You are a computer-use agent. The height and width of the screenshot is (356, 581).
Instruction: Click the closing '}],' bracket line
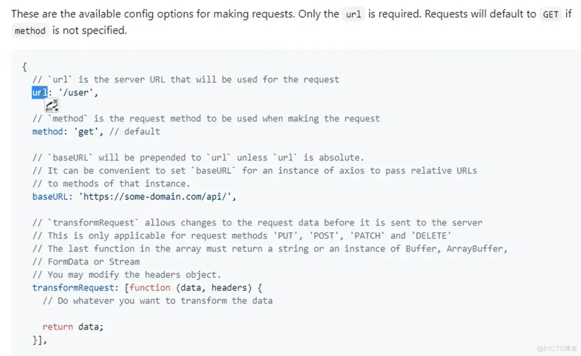coord(40,340)
